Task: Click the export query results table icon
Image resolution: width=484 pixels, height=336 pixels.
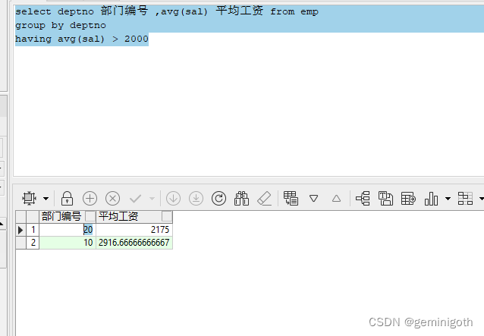Action: (x=408, y=198)
